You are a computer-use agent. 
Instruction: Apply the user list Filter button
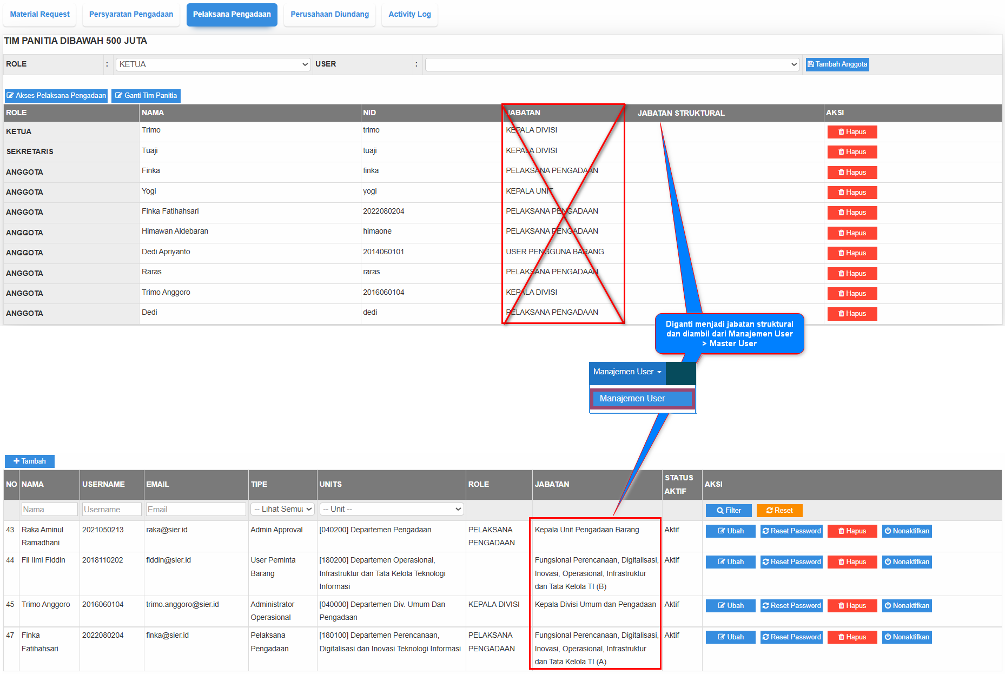(x=729, y=511)
